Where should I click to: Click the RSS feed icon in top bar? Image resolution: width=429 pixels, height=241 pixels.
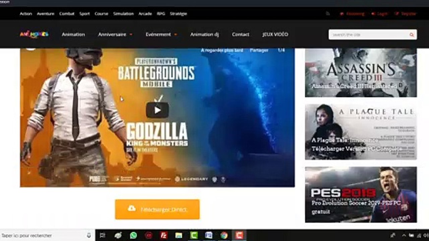coord(328,14)
